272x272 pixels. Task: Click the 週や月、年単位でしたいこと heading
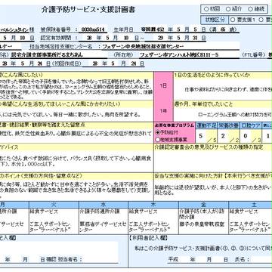click(x=203, y=104)
